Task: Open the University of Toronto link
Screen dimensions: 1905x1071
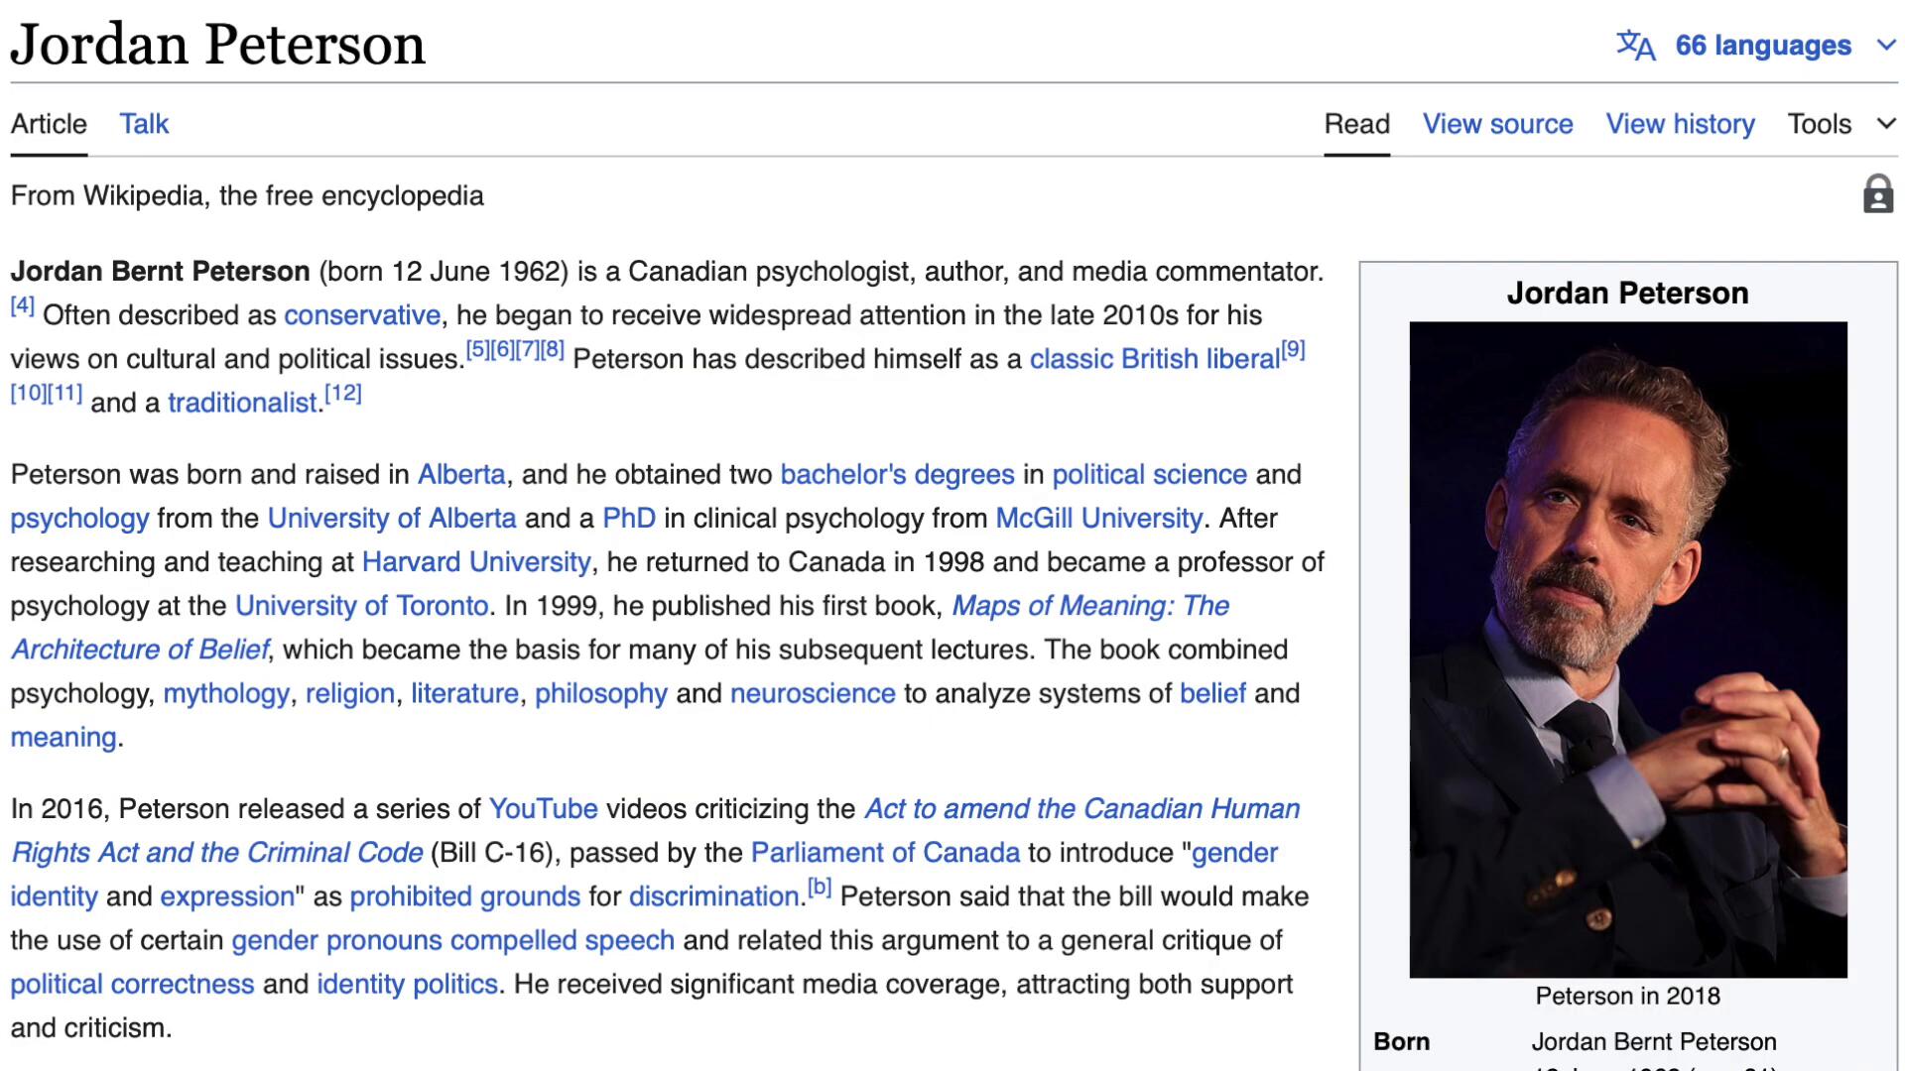Action: pos(361,606)
